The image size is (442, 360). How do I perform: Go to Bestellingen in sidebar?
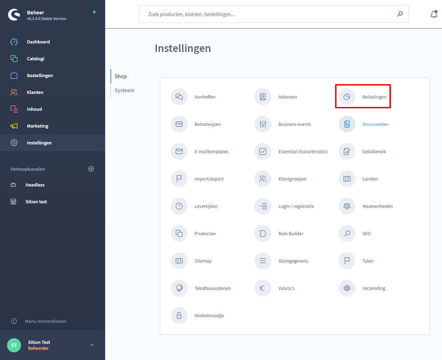(40, 75)
